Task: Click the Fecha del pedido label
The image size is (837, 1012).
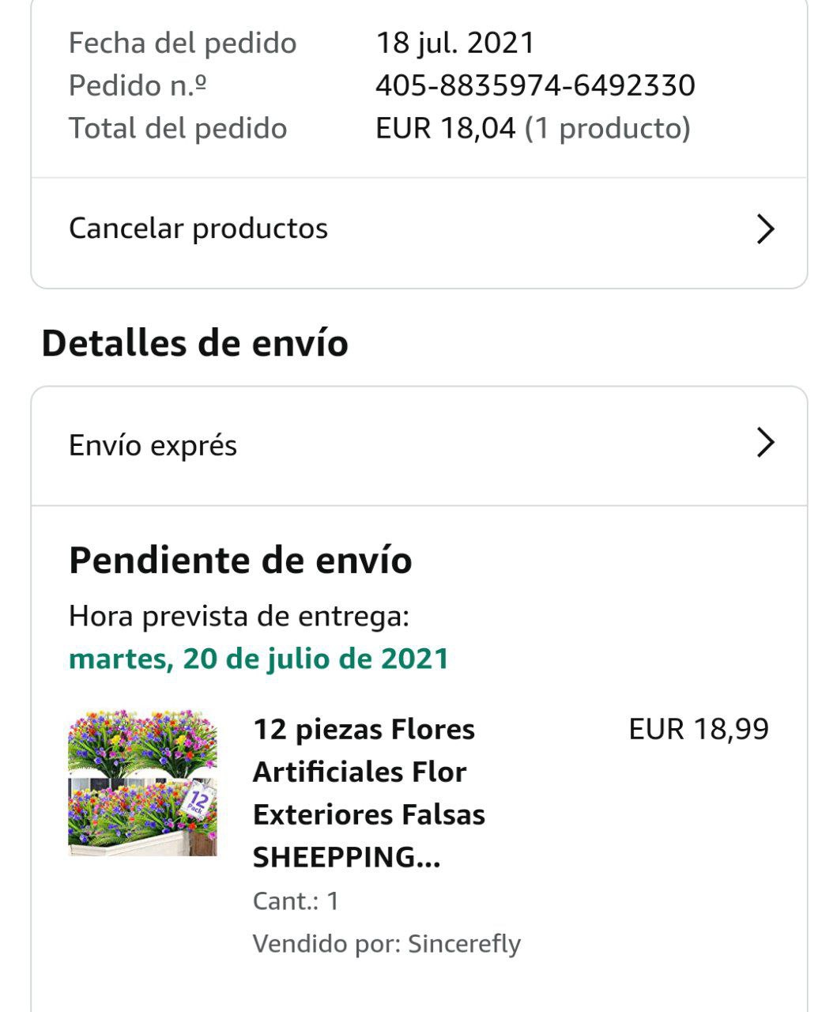Action: [183, 43]
